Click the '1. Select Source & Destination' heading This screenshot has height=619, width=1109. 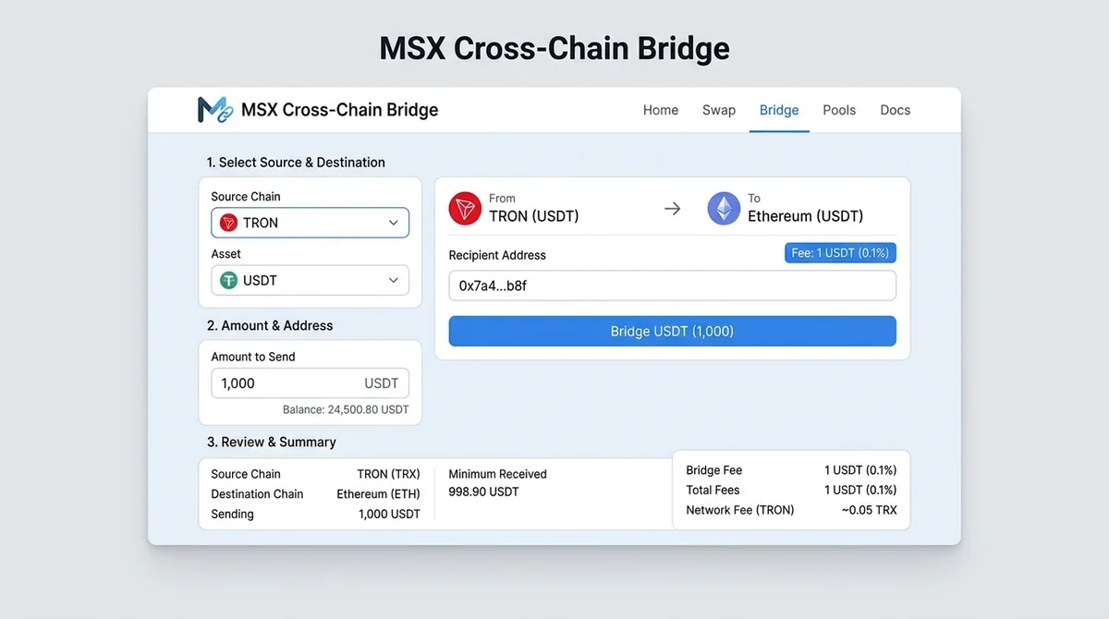(x=296, y=163)
